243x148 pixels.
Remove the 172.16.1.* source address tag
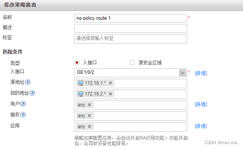pos(110,83)
